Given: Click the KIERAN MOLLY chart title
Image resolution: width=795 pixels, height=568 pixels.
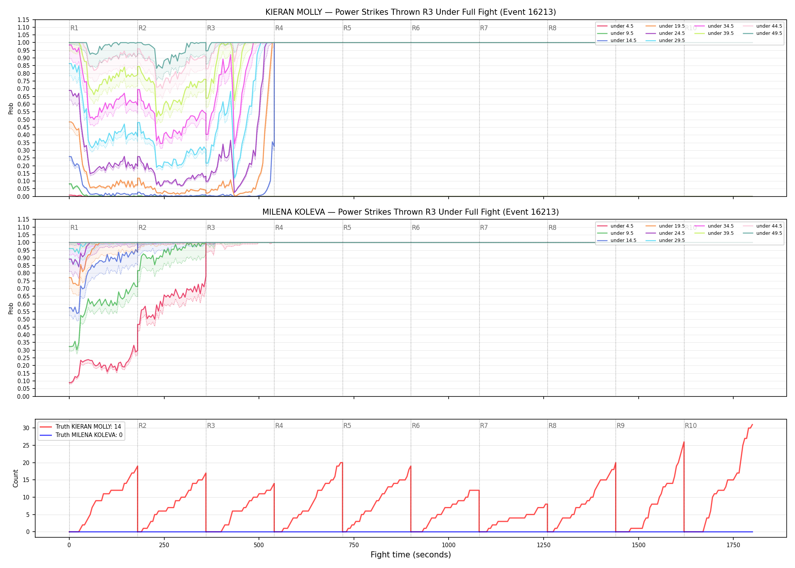Looking at the screenshot, I should click(410, 12).
